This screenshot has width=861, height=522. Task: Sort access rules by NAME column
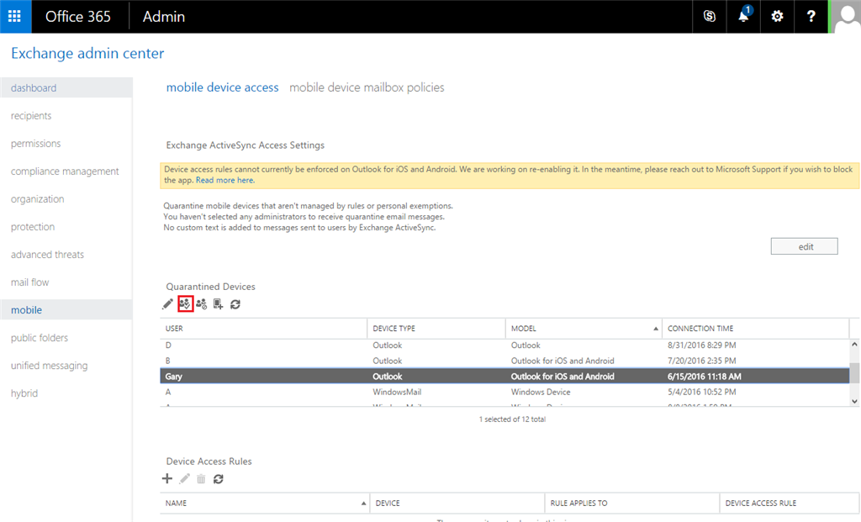[265, 503]
